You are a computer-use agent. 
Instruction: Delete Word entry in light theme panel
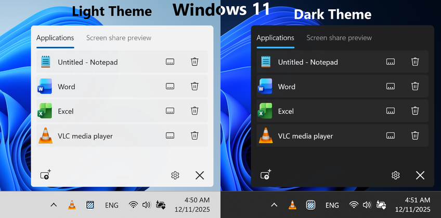(x=194, y=86)
